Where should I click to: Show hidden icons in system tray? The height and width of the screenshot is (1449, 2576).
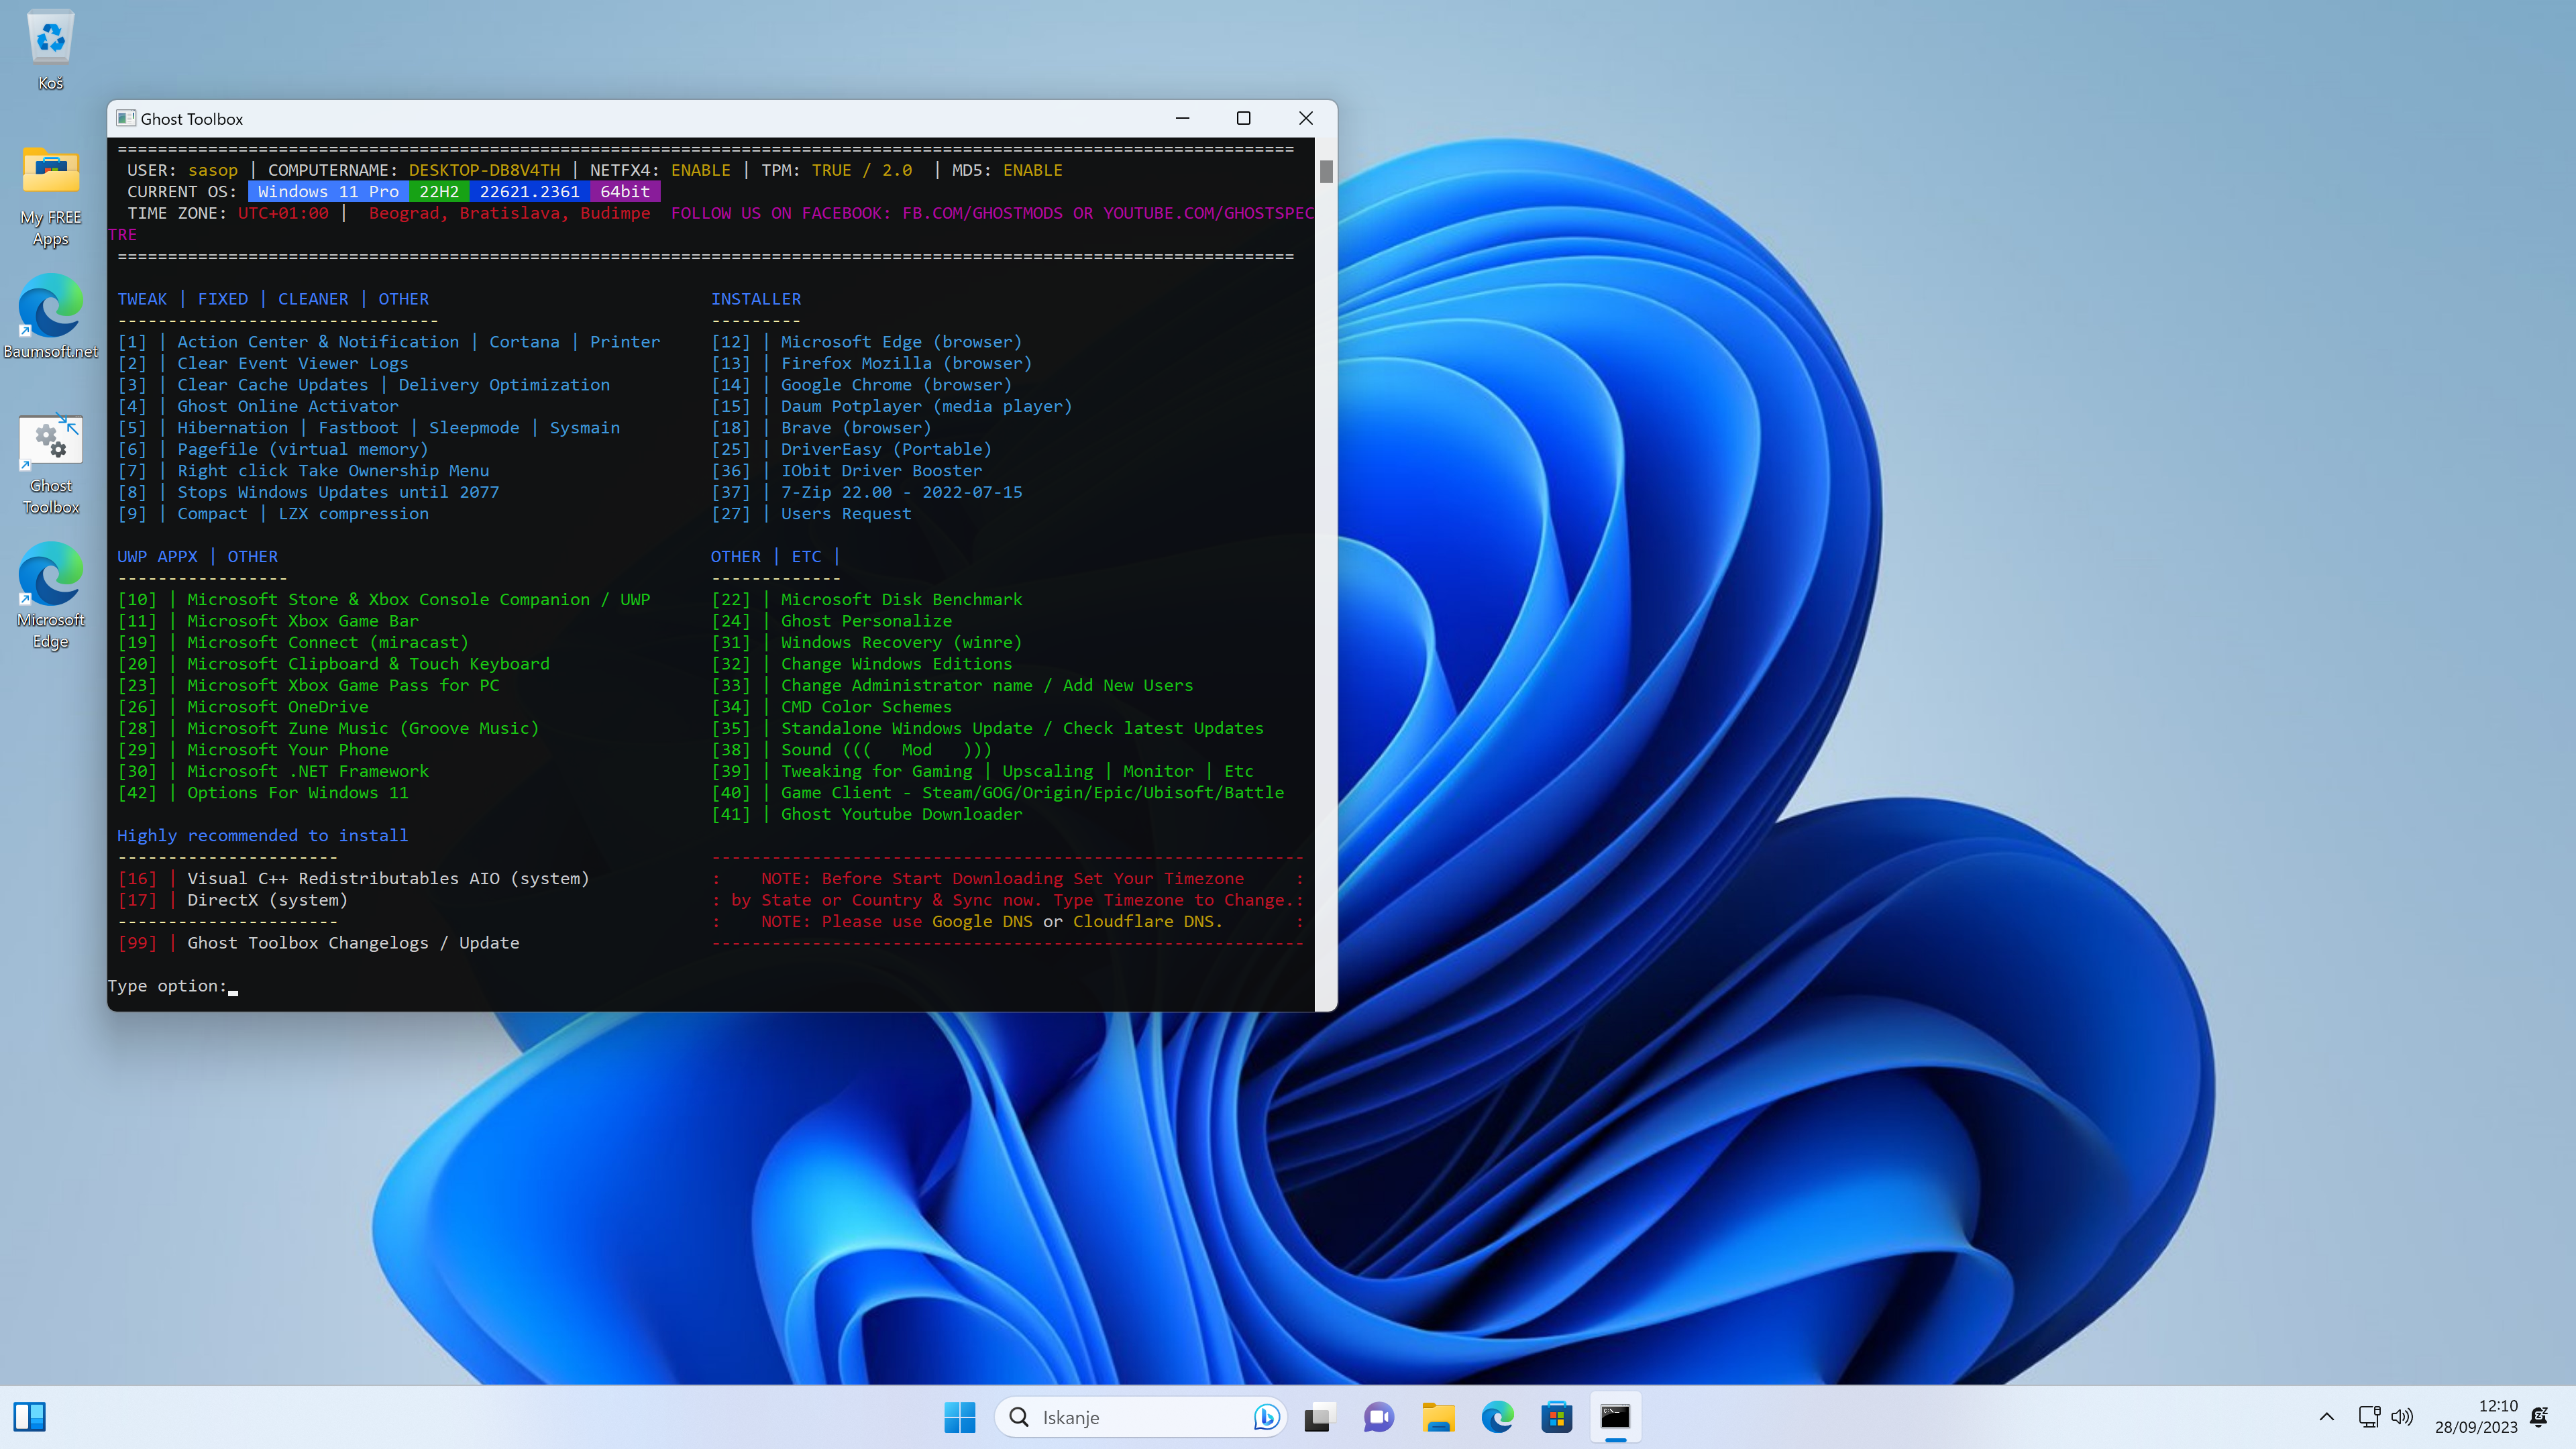click(x=2326, y=1417)
